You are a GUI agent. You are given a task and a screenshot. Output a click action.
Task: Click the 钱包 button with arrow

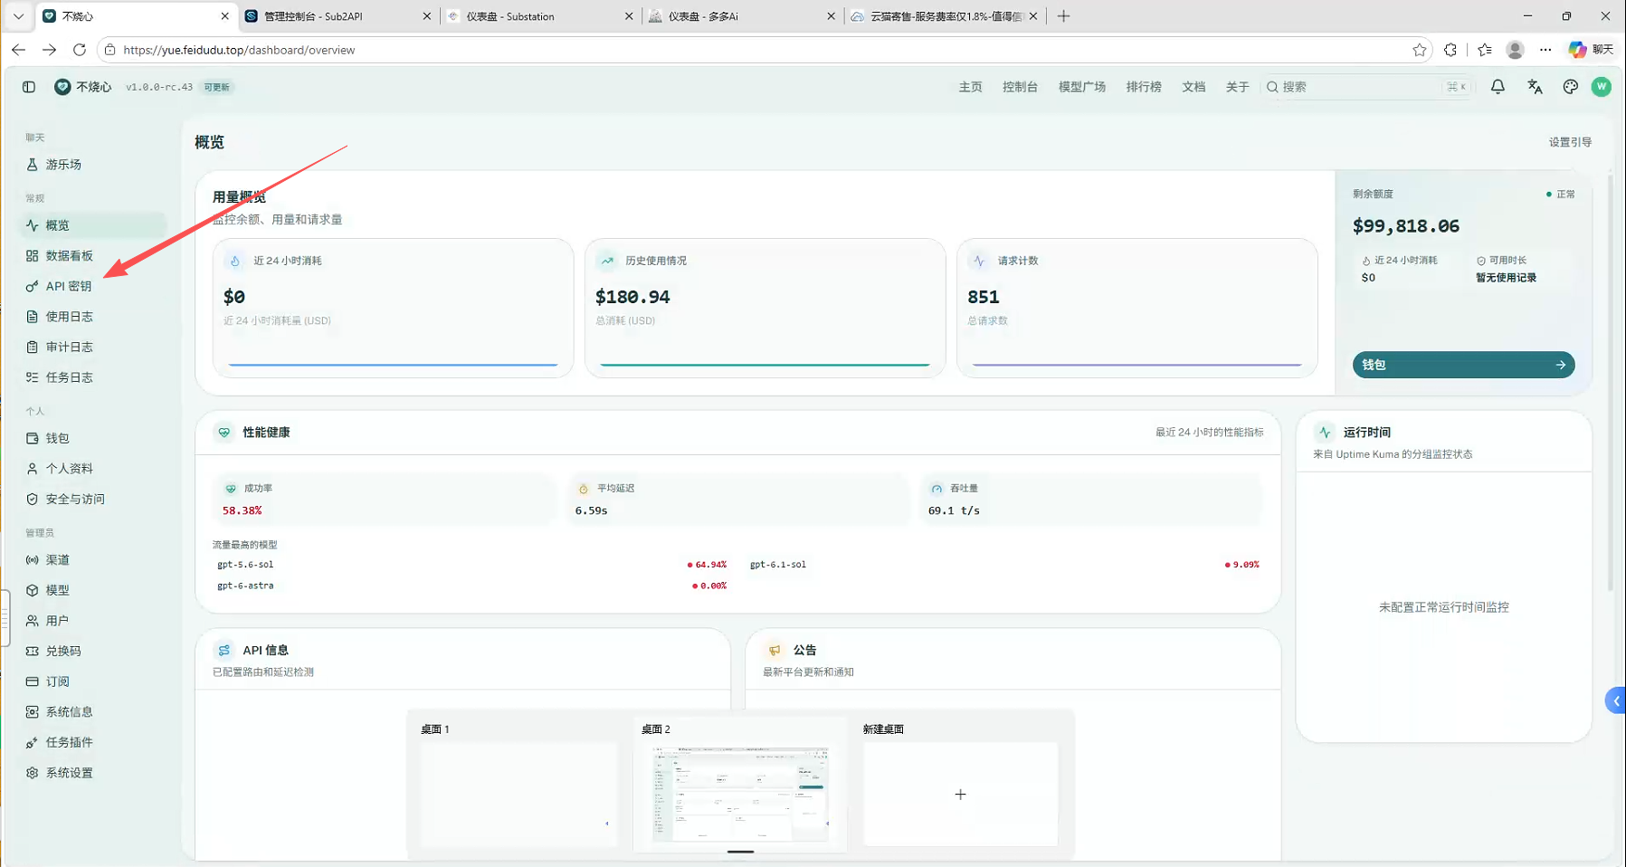pos(1463,365)
